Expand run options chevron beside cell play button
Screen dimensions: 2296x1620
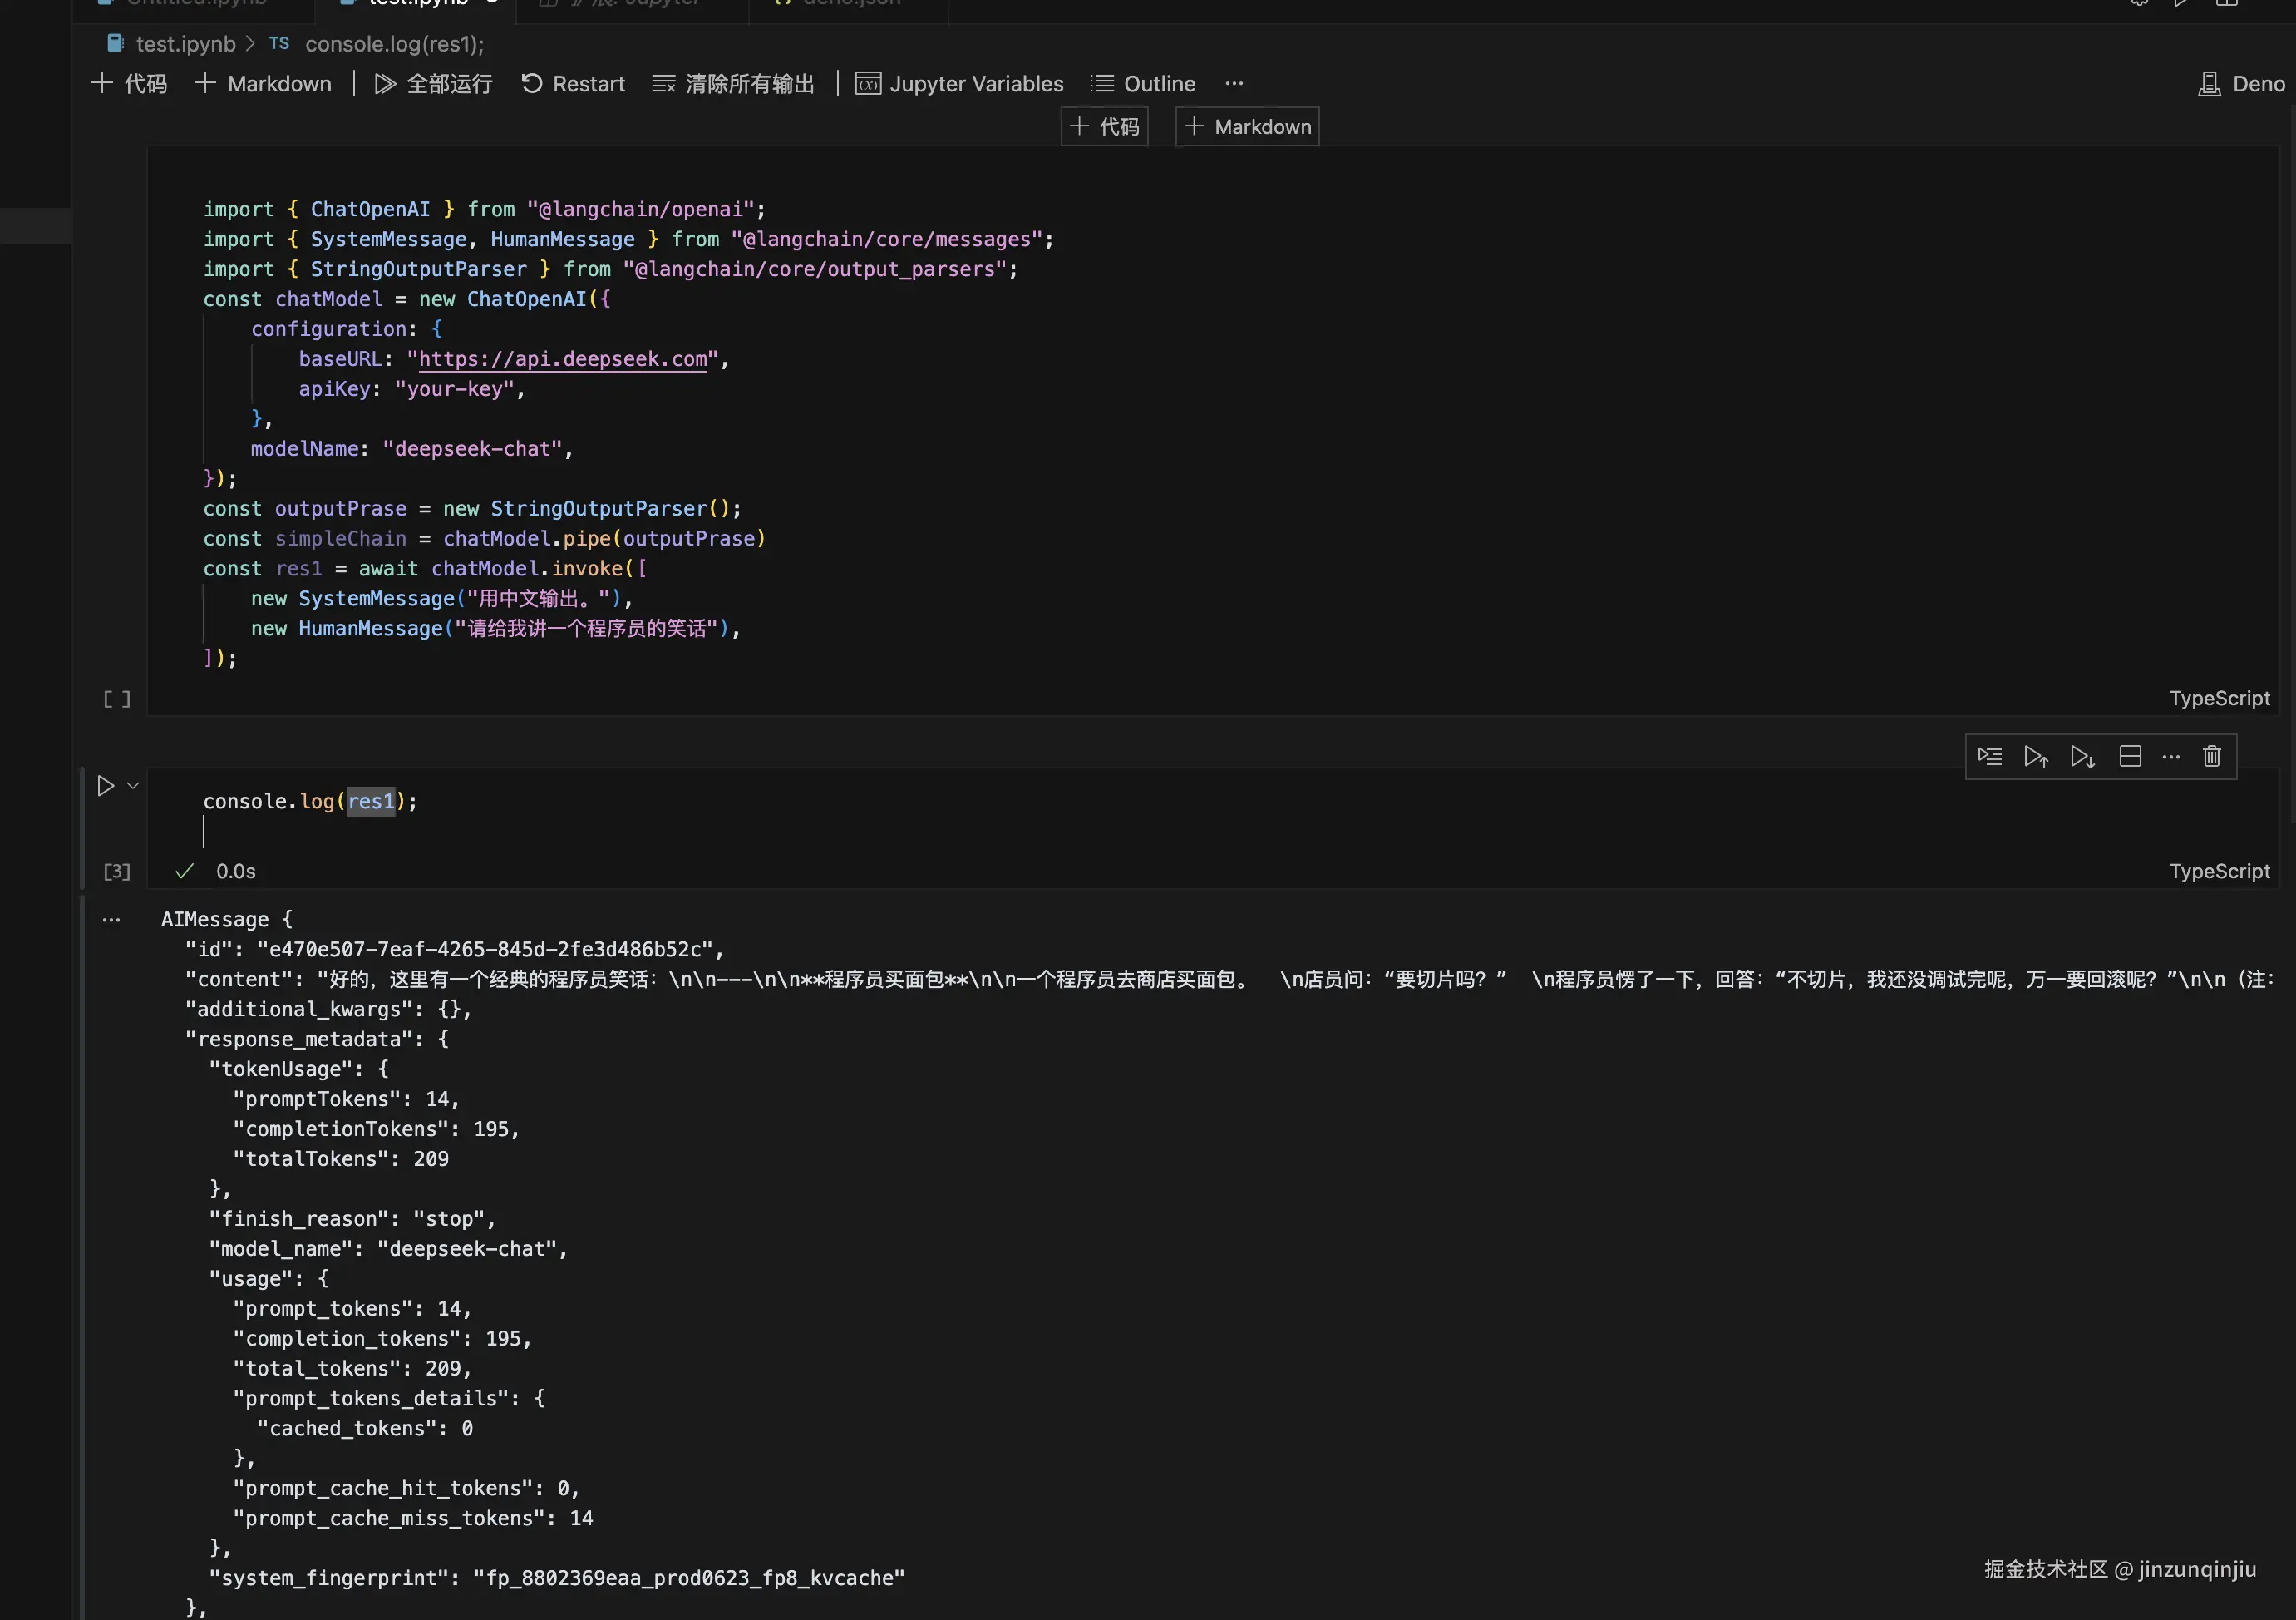pos(133,786)
